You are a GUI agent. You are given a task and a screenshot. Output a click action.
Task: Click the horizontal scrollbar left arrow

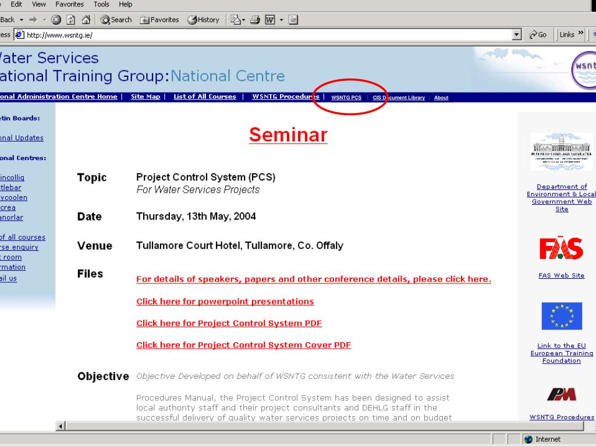pos(61,426)
